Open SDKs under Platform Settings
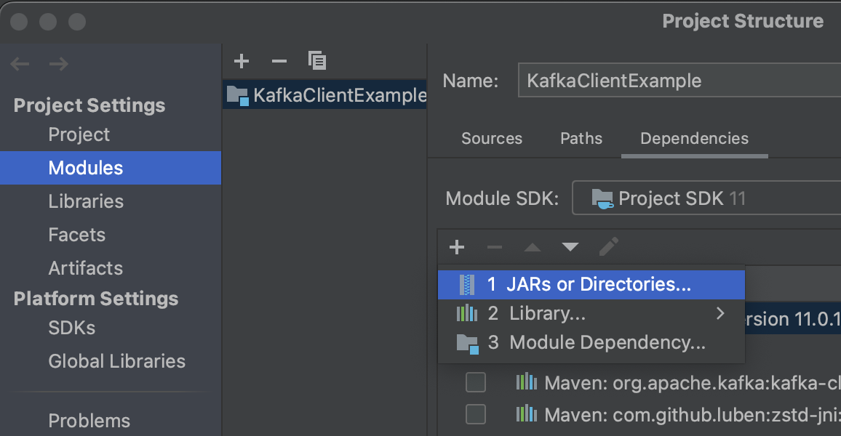The height and width of the screenshot is (436, 841). point(72,328)
